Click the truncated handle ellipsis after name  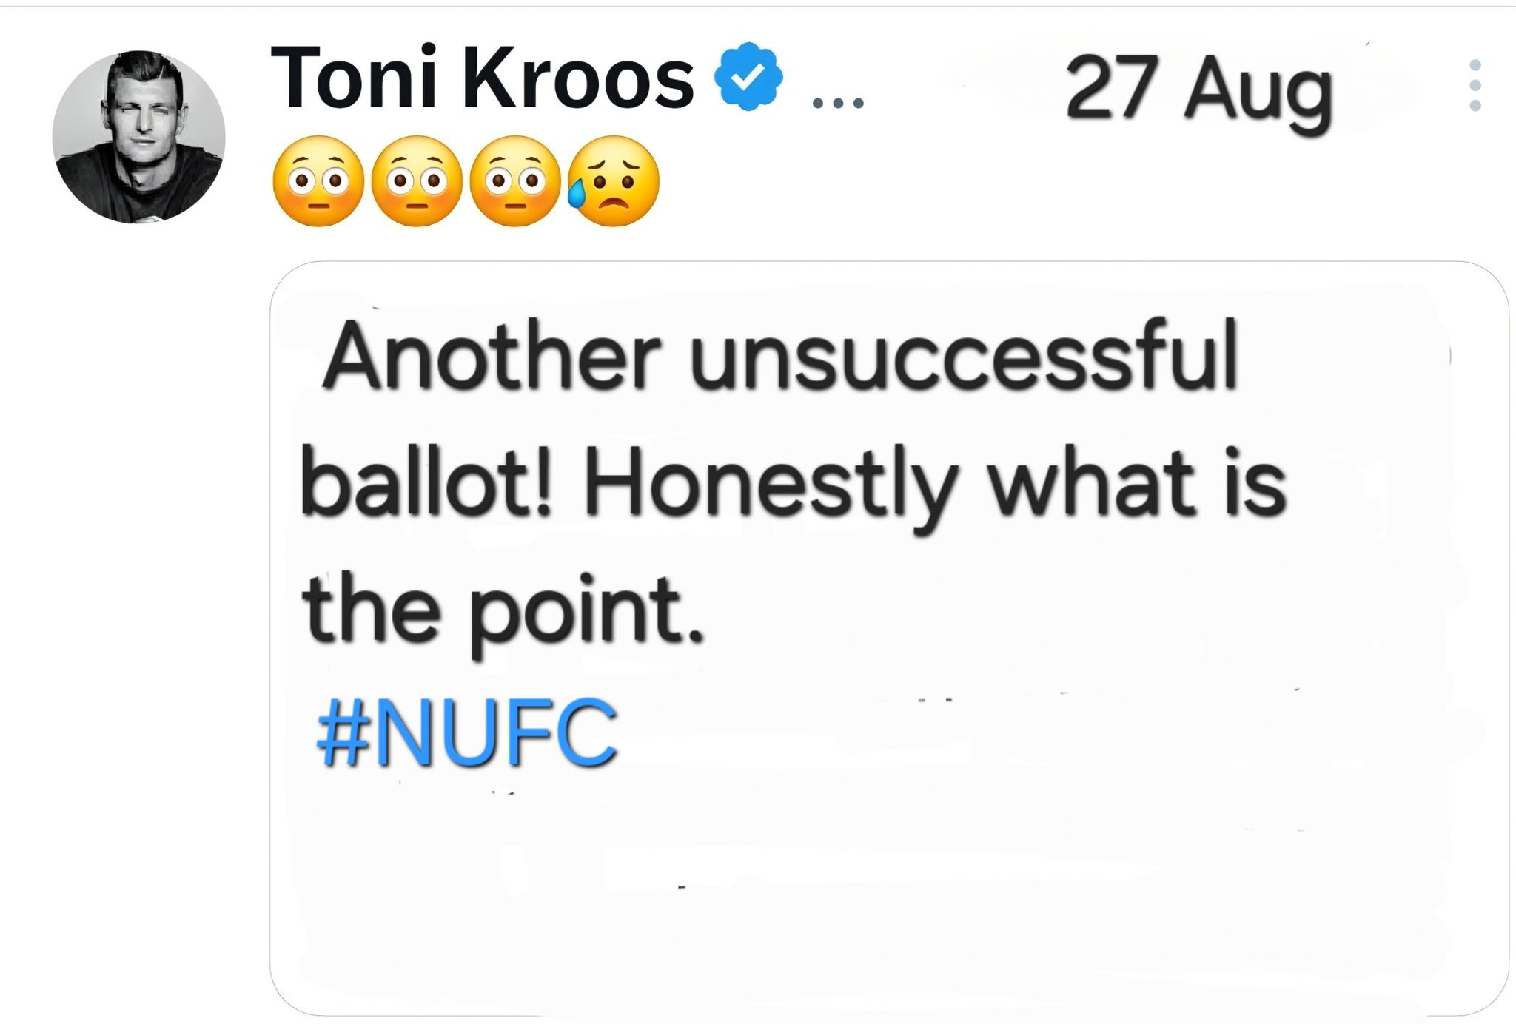[x=837, y=102]
